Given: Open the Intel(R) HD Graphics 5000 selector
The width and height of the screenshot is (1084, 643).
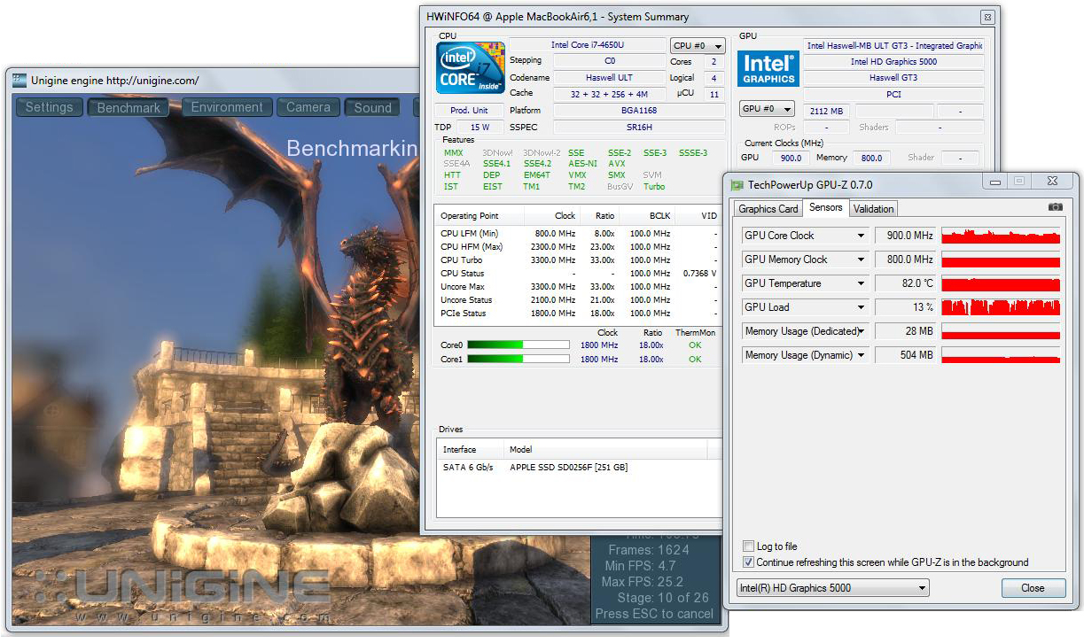Looking at the screenshot, I should tap(833, 588).
